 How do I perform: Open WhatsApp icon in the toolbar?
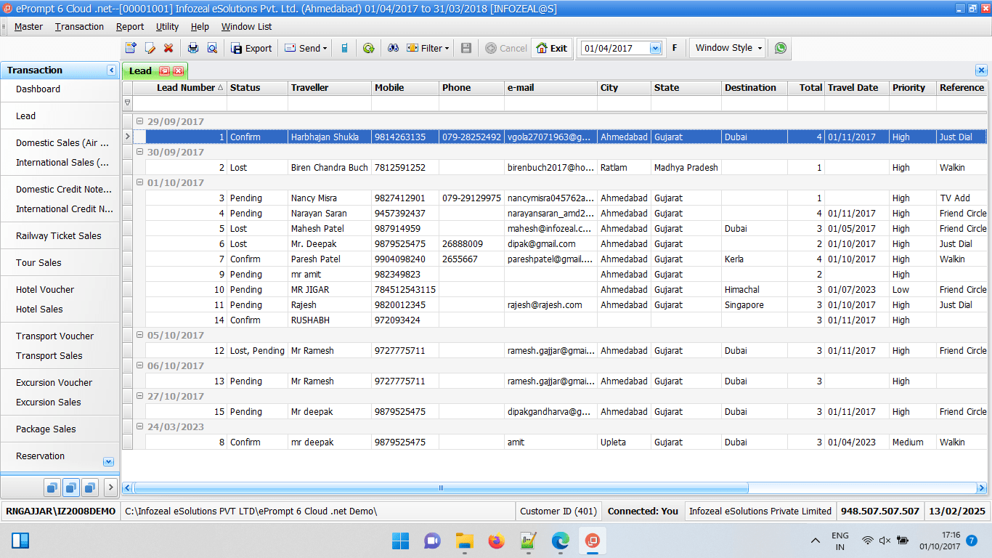tap(781, 48)
